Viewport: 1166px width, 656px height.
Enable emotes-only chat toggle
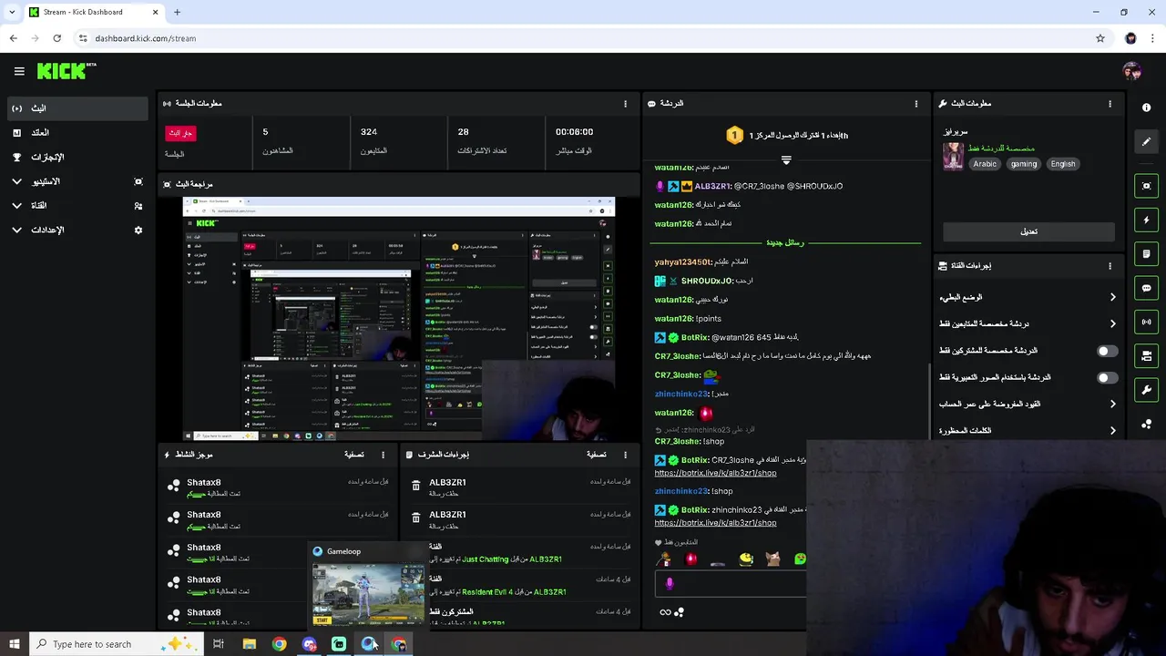[x=1107, y=377]
